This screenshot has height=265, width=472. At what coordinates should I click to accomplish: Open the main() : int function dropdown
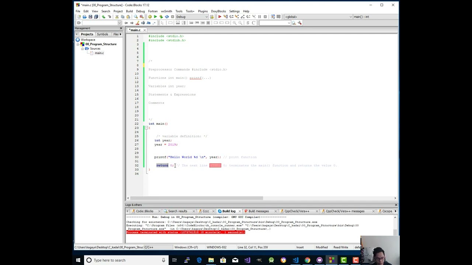point(375,17)
